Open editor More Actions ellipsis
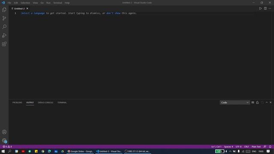 tap(270, 9)
